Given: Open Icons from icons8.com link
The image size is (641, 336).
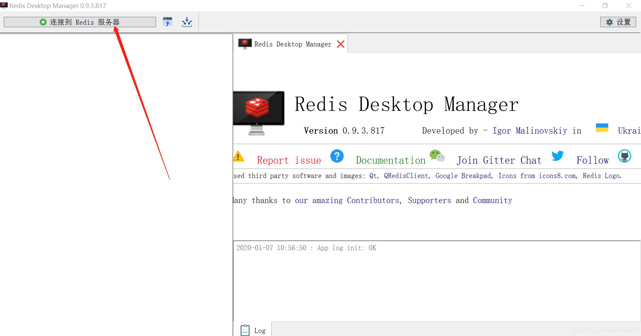Looking at the screenshot, I should [537, 176].
